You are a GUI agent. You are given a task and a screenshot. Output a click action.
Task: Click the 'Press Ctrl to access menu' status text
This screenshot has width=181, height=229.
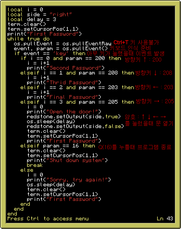[x=48, y=219]
